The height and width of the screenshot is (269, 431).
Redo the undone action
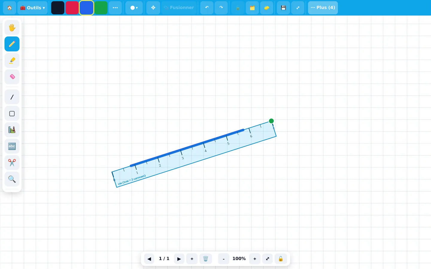click(x=221, y=8)
